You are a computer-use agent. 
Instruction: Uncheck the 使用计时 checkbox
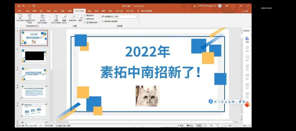tap(85, 19)
